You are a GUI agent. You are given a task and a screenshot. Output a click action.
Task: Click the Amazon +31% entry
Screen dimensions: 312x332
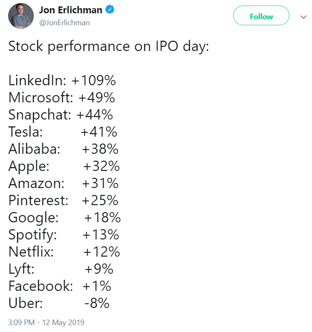tap(63, 183)
